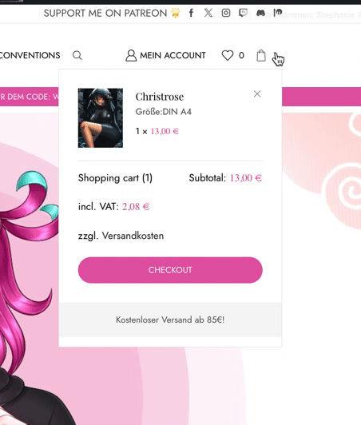Click the account user silhouette icon
The width and height of the screenshot is (361, 425).
coord(131,55)
